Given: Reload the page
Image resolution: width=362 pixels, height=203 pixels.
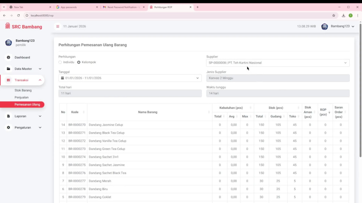Looking at the screenshot, I should pos(18,16).
